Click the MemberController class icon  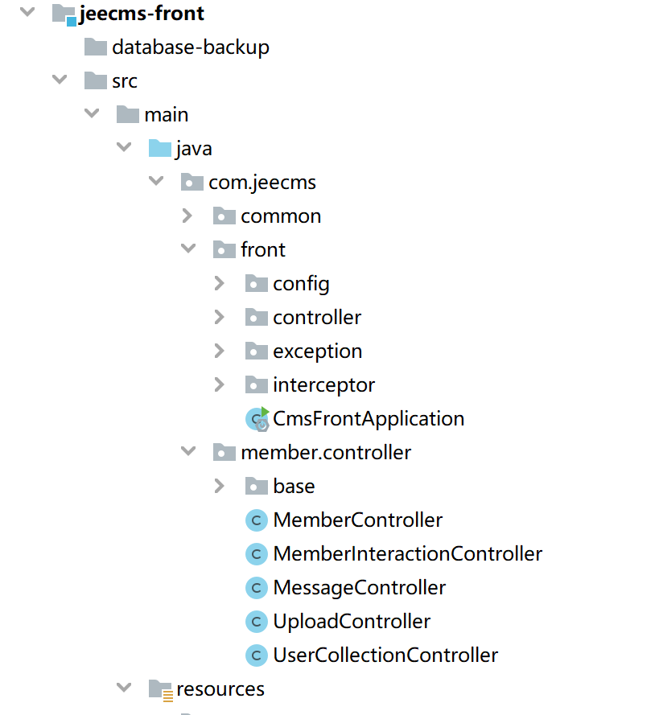coord(256,520)
